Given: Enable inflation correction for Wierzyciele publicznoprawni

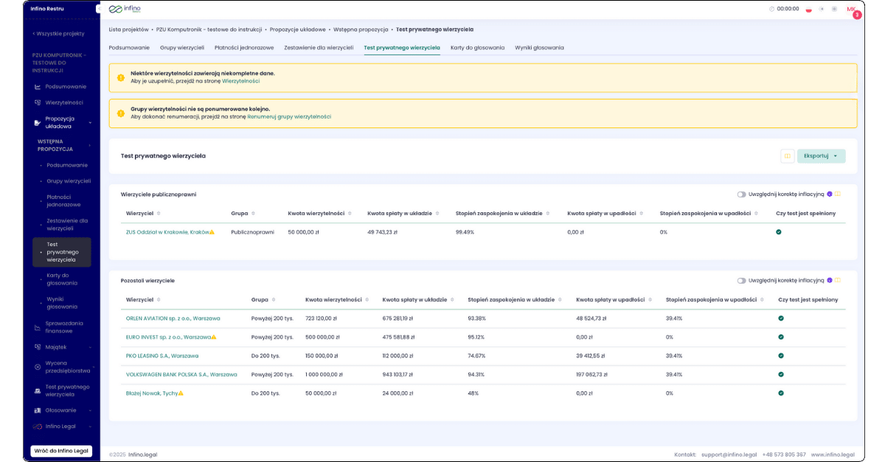Looking at the screenshot, I should (x=741, y=195).
